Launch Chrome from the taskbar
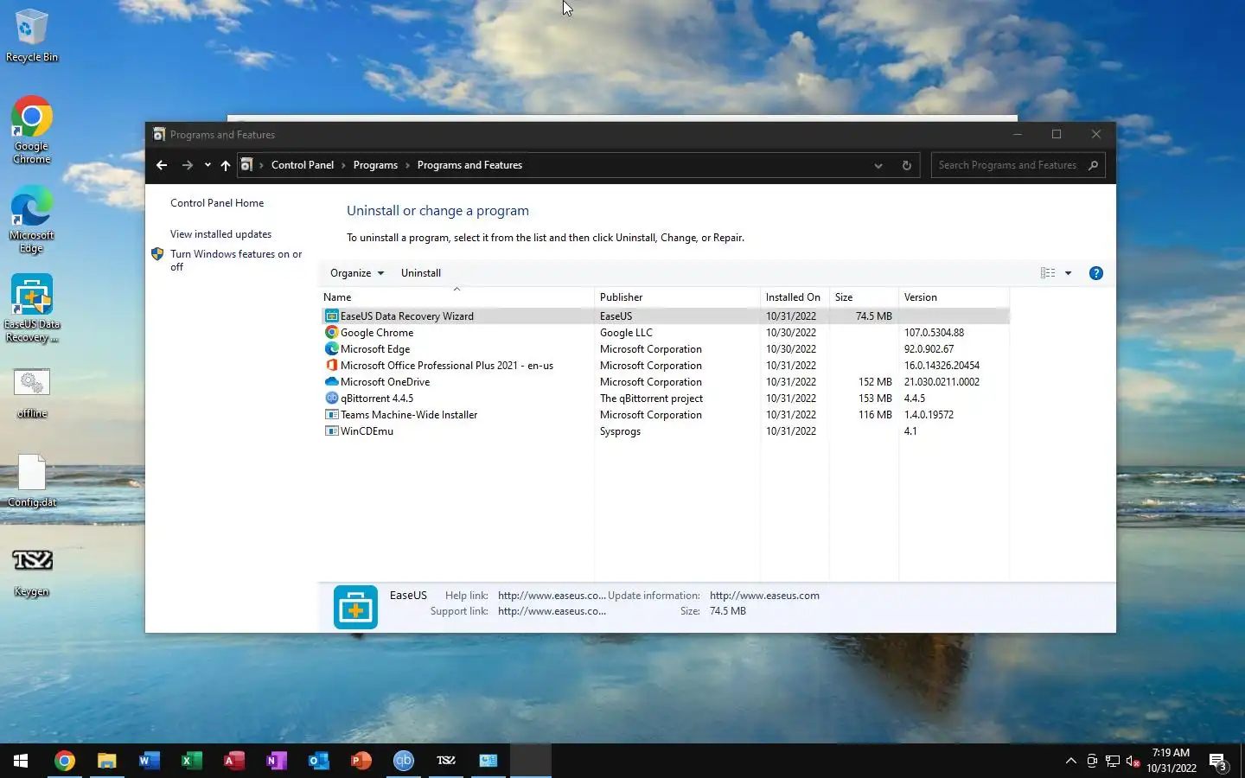 (x=65, y=761)
